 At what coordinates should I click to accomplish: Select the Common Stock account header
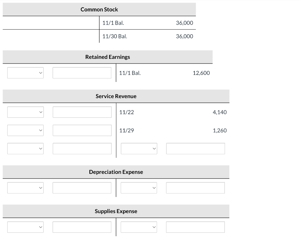pos(99,9)
